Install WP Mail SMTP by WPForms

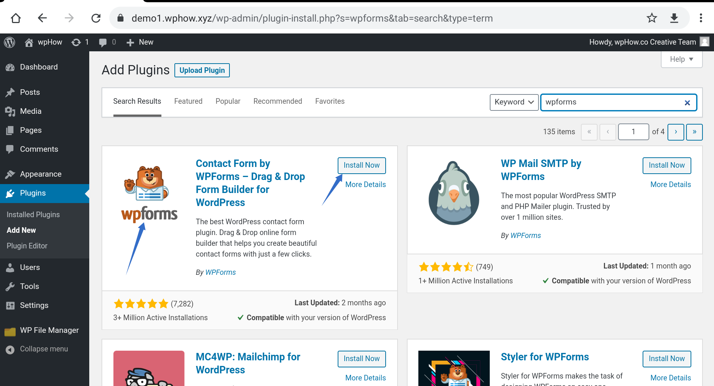tap(667, 165)
